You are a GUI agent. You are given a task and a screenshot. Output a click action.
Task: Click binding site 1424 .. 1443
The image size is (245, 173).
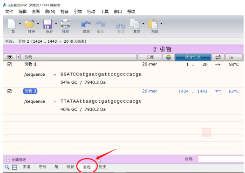193,92
